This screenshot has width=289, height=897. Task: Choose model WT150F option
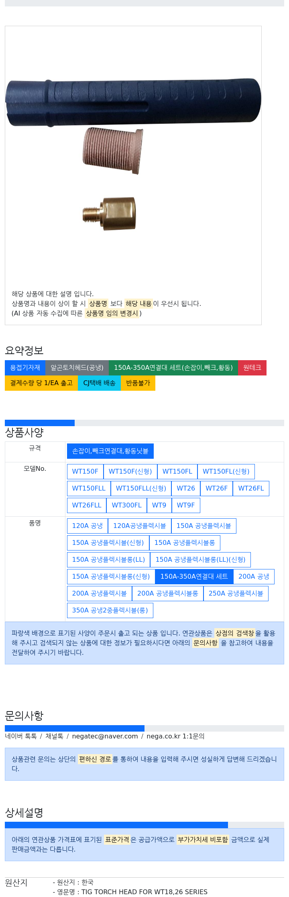pyautogui.click(x=85, y=471)
